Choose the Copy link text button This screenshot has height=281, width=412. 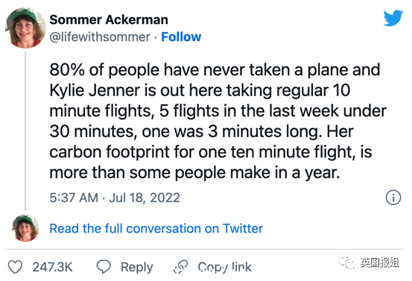(225, 267)
